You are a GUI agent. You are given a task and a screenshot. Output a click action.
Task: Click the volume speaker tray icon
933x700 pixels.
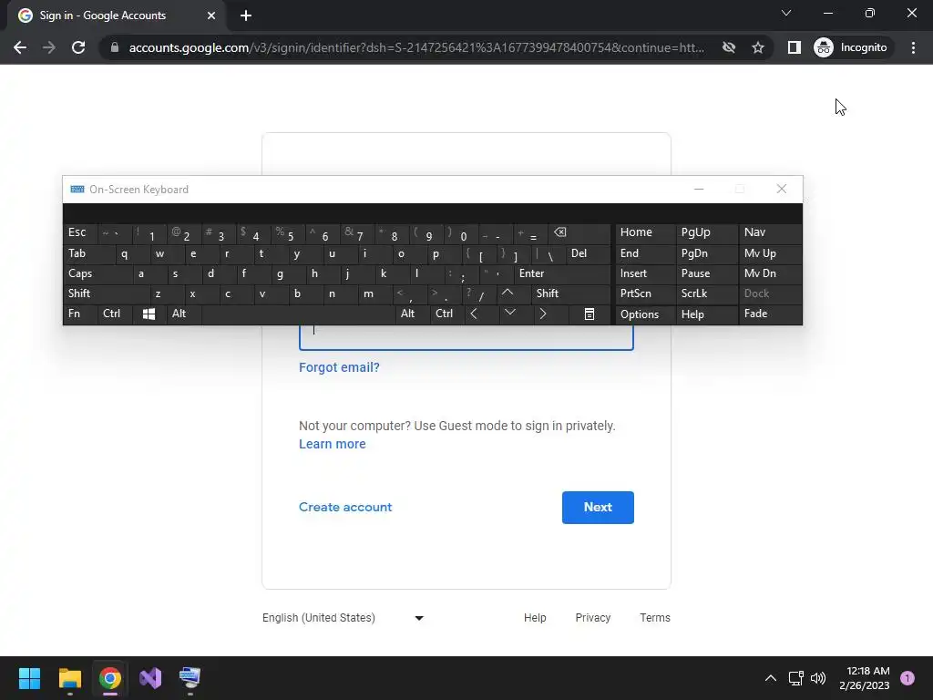tap(818, 678)
